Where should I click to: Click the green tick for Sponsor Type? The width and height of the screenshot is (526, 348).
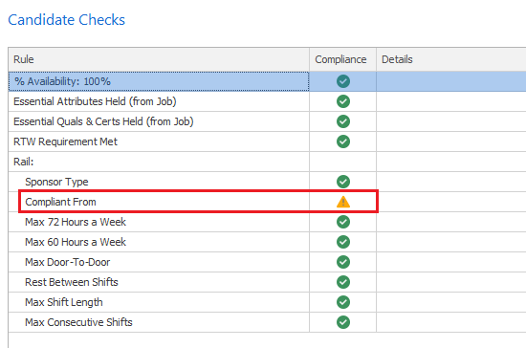pyautogui.click(x=342, y=182)
